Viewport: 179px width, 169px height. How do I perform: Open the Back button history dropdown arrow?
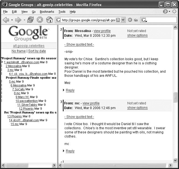[x=12, y=20]
